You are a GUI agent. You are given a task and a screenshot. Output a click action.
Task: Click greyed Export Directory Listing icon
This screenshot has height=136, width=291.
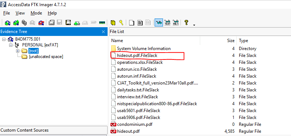point(148,23)
